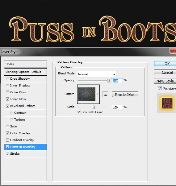This screenshot has width=176, height=186.
Task: Click the New Style button
Action: pos(165,81)
